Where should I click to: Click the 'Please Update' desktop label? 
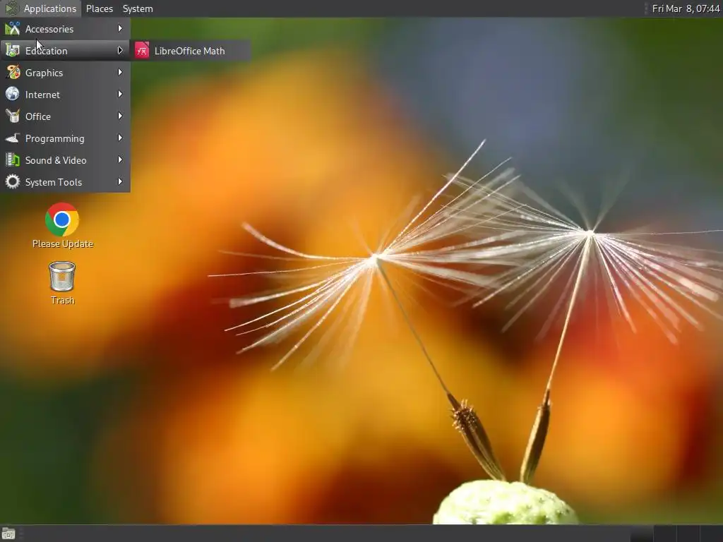63,243
